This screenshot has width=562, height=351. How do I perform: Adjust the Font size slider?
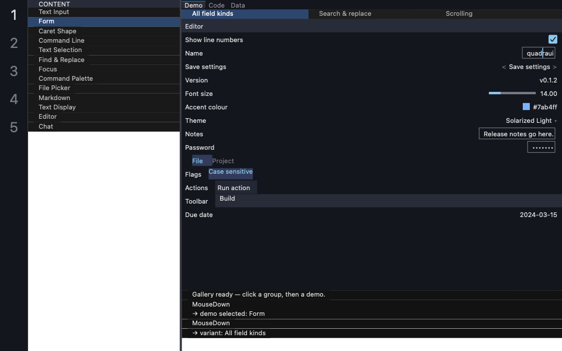(512, 93)
